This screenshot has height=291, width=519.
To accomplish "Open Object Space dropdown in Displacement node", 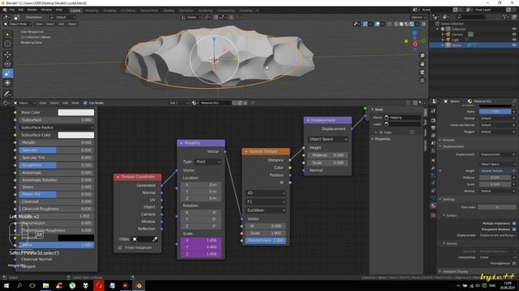I will point(328,139).
